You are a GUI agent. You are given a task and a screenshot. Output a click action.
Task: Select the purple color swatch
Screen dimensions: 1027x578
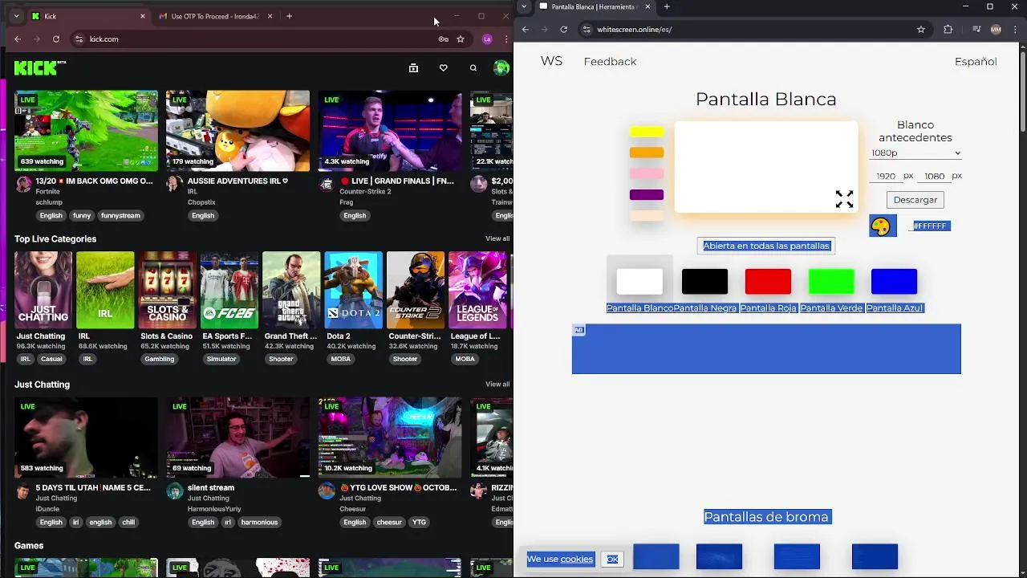coord(647,195)
